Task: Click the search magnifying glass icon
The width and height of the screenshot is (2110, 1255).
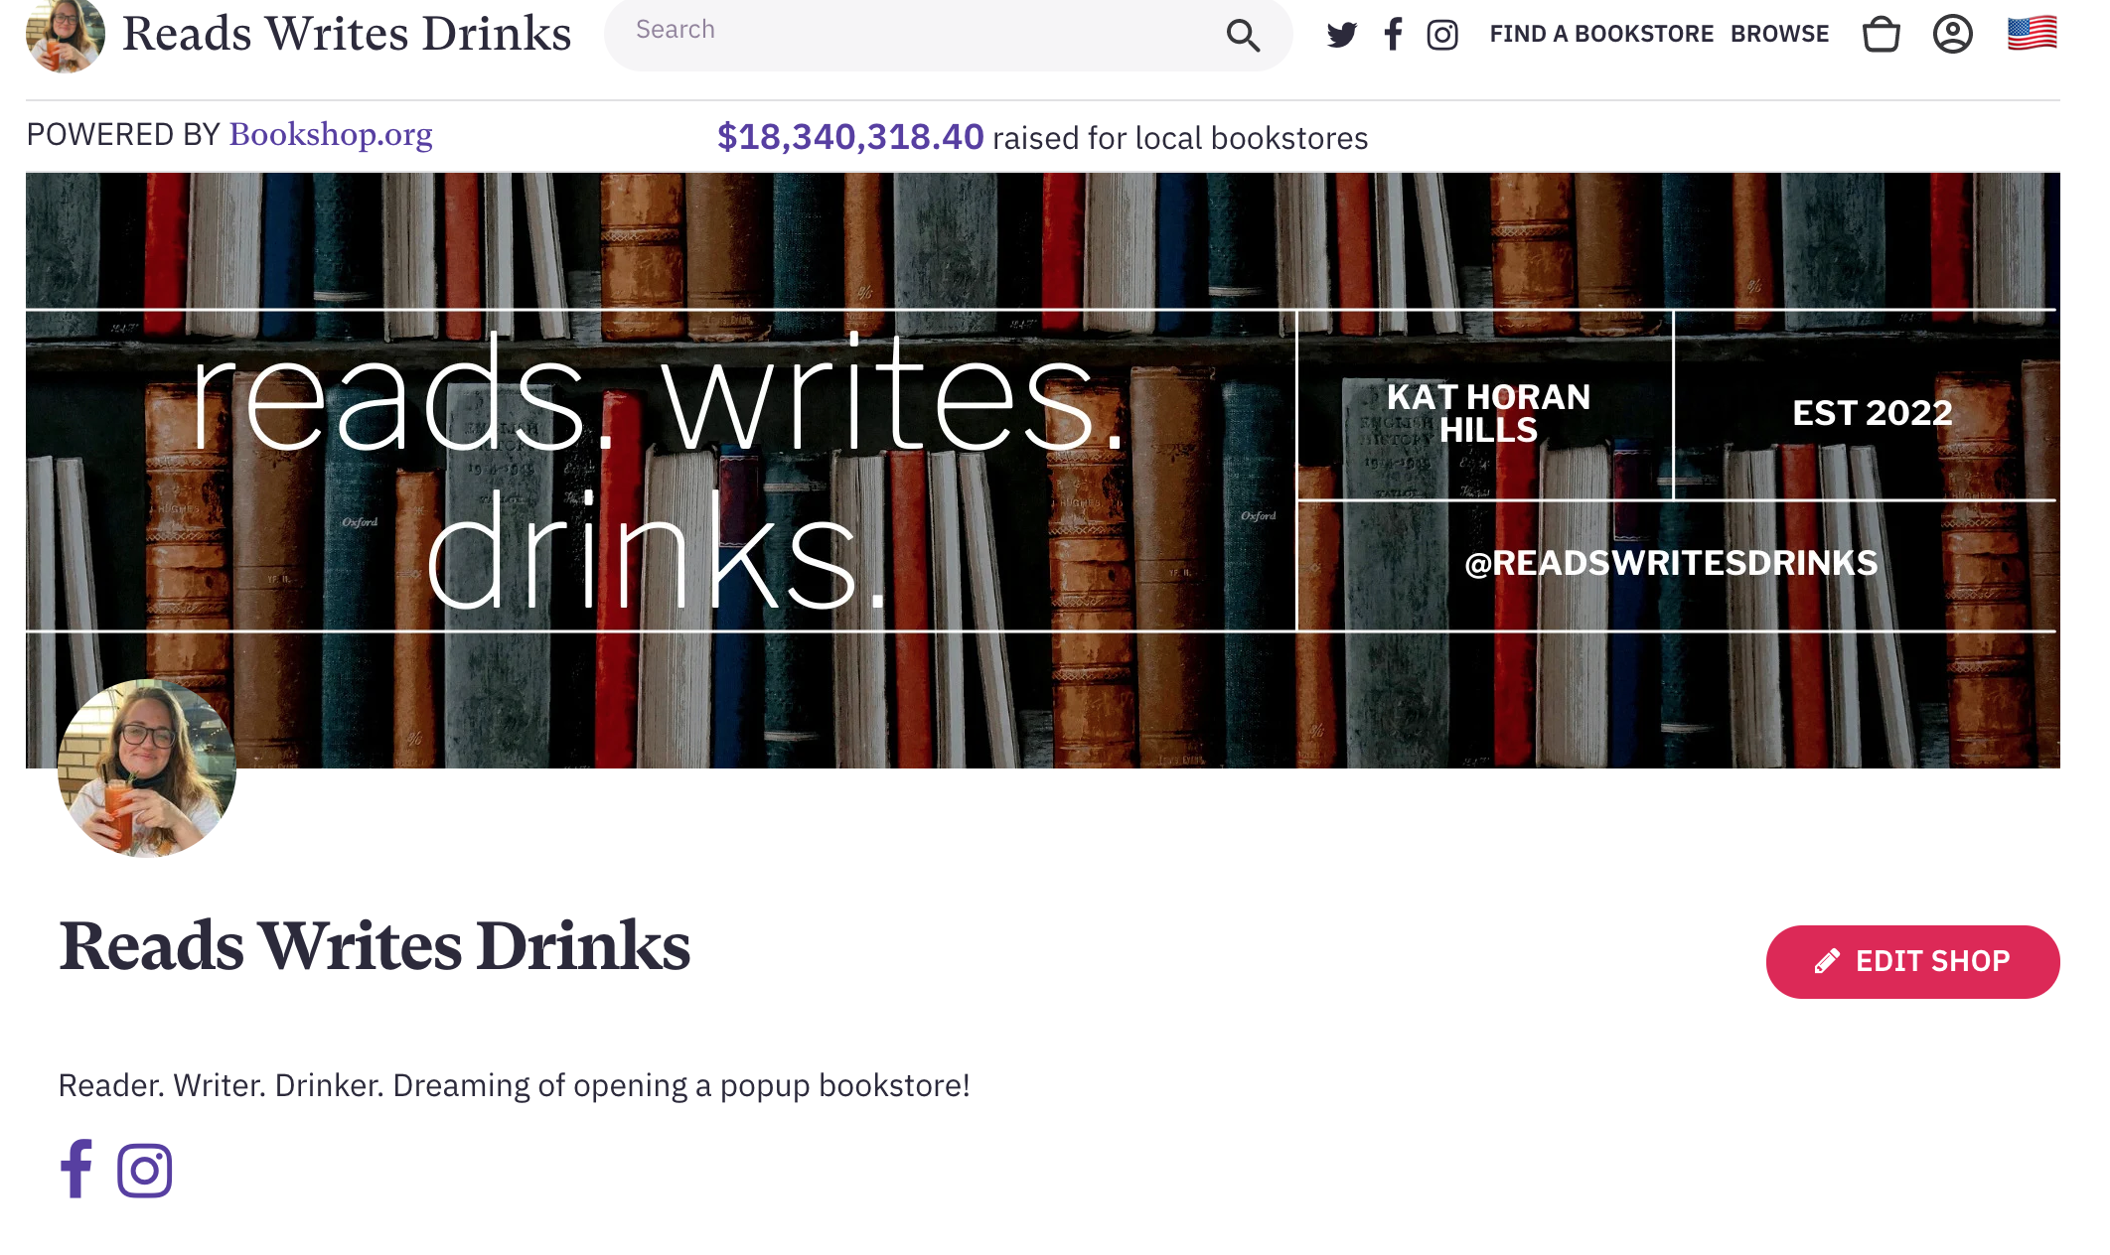Action: point(1242,36)
